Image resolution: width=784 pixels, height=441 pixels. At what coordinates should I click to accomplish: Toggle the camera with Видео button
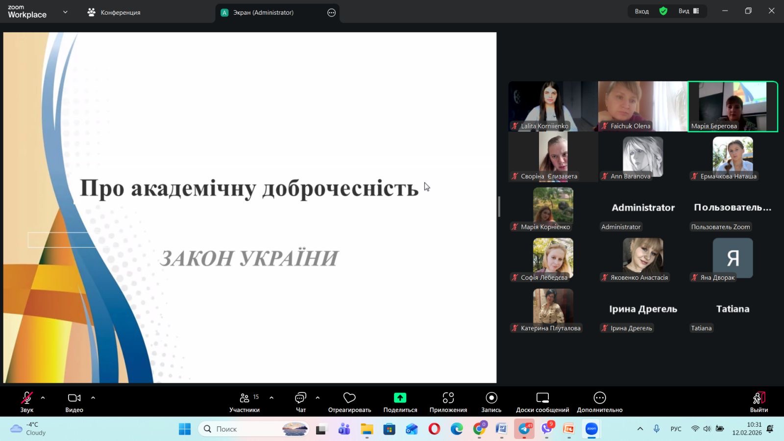point(74,398)
